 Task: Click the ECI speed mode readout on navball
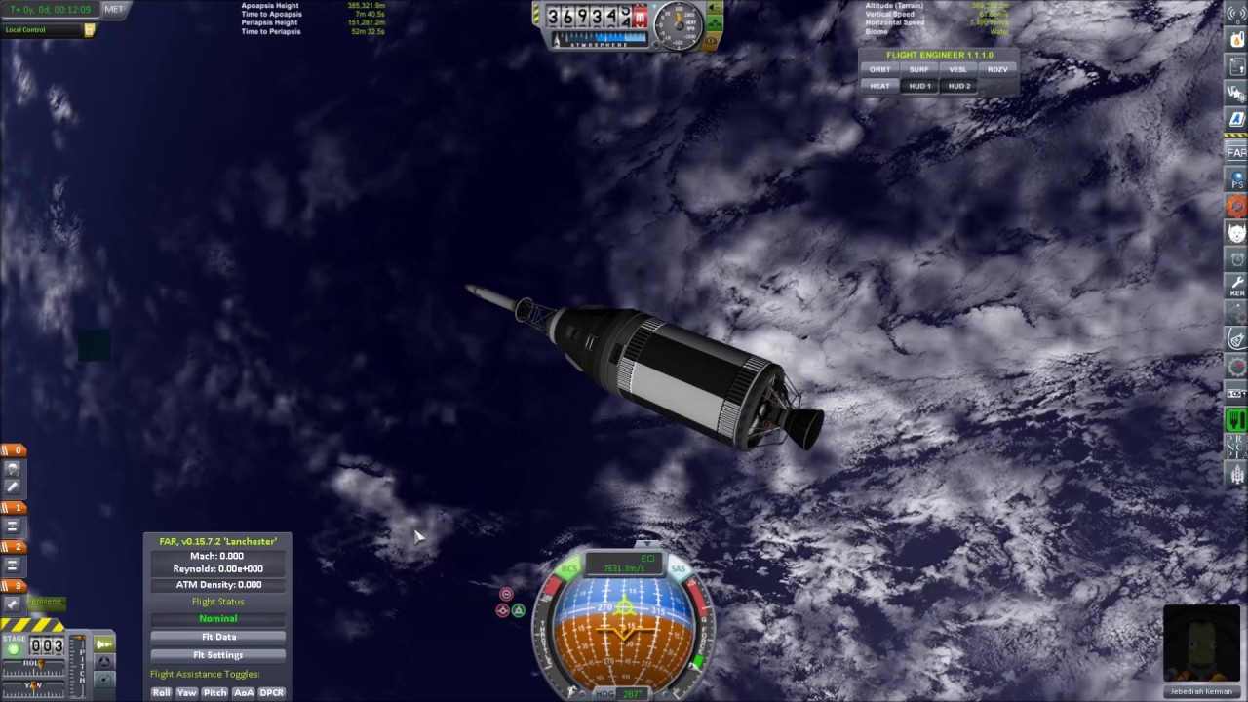tap(624, 564)
